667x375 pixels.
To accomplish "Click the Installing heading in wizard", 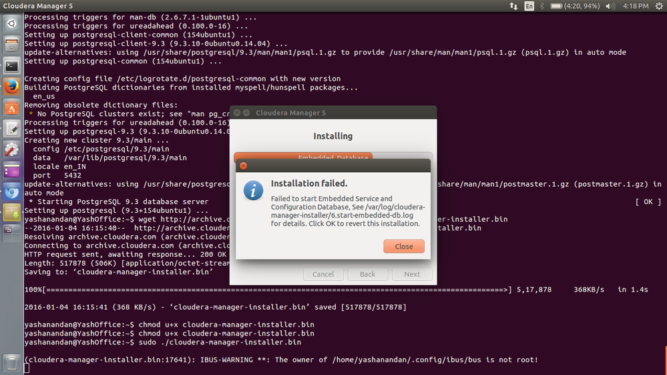I will coord(333,136).
